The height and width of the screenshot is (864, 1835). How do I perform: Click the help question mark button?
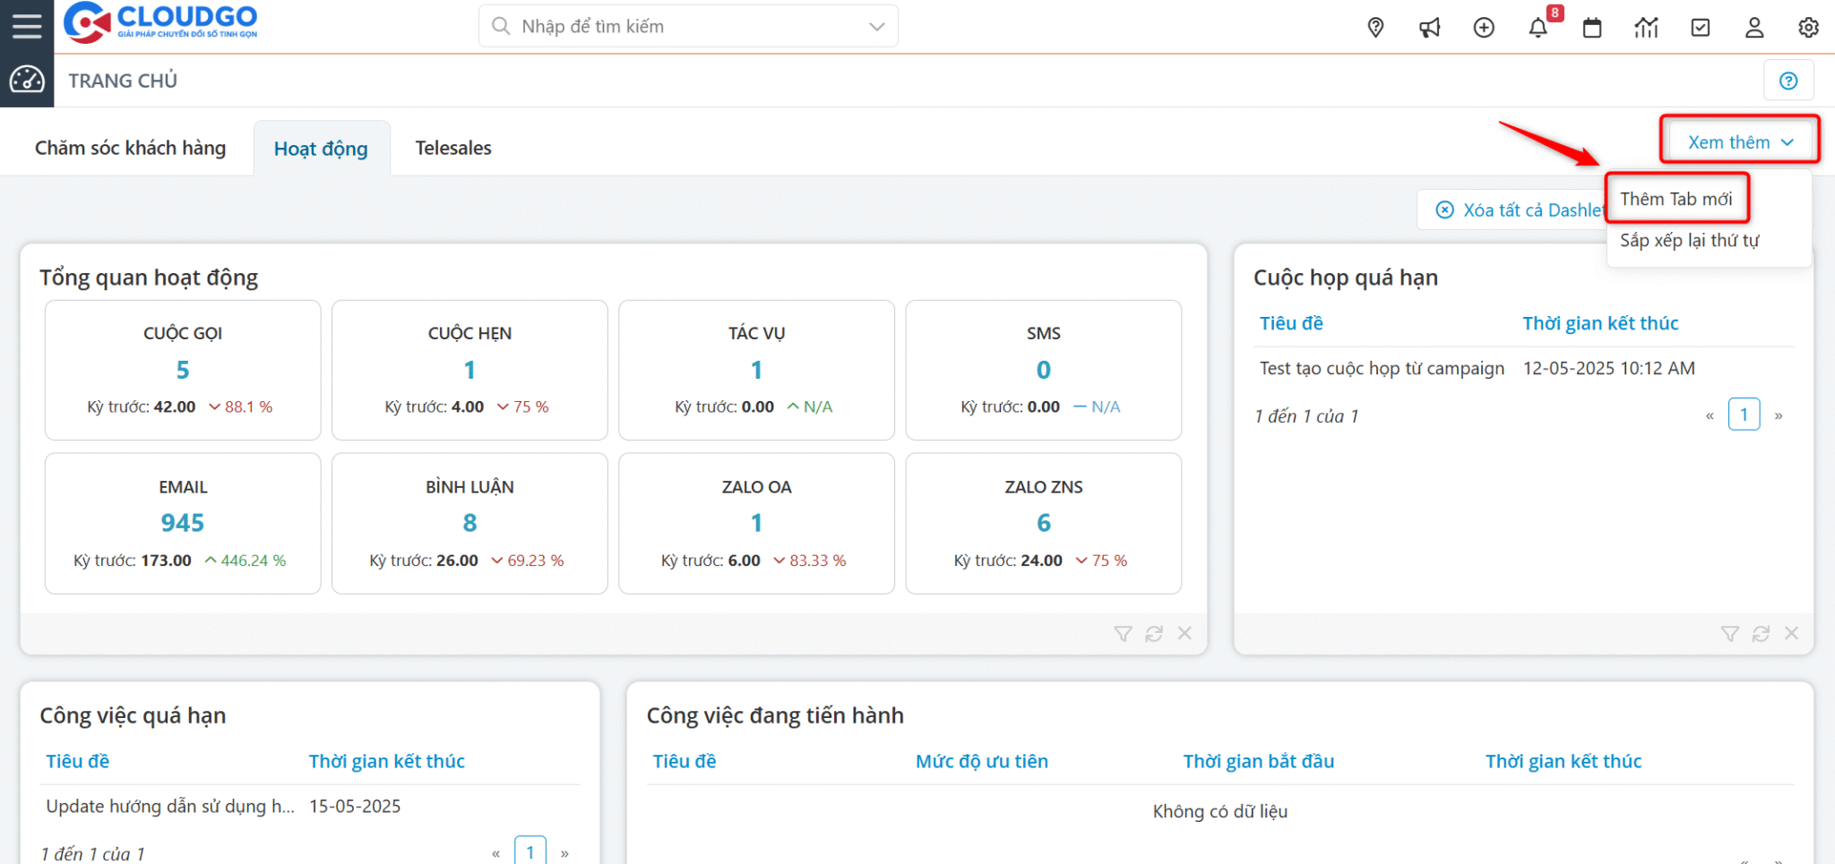pyautogui.click(x=1788, y=81)
